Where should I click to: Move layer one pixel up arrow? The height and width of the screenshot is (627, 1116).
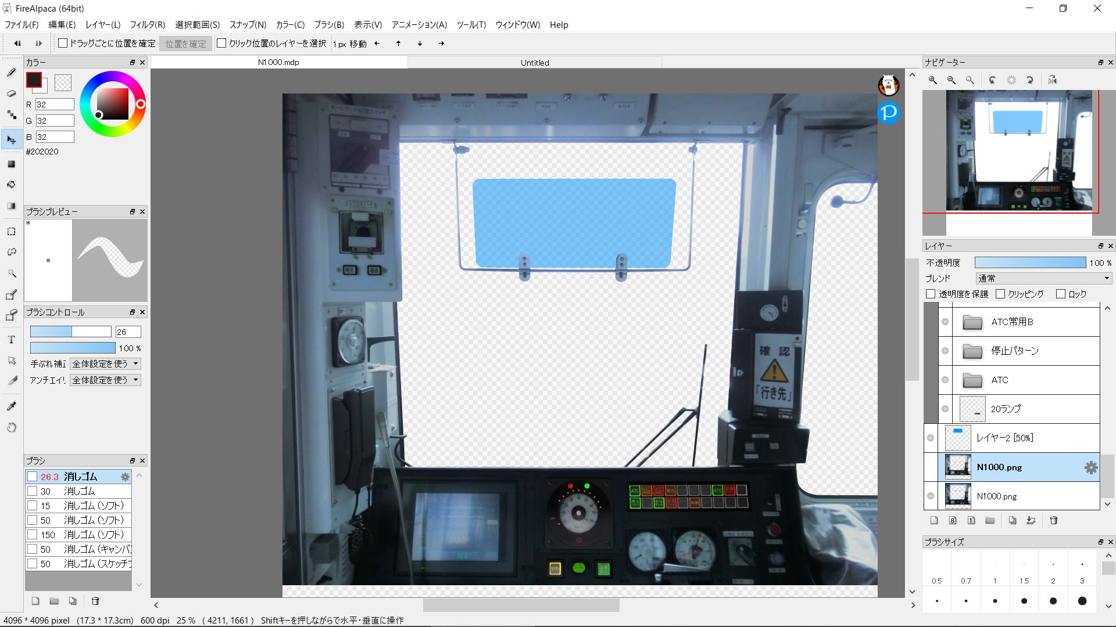[x=398, y=44]
